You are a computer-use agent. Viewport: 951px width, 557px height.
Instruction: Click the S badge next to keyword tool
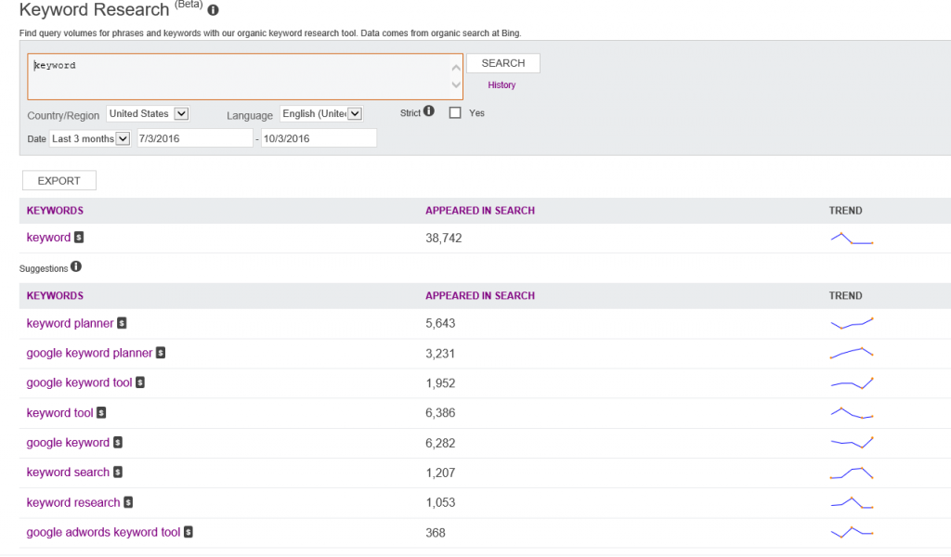point(101,413)
